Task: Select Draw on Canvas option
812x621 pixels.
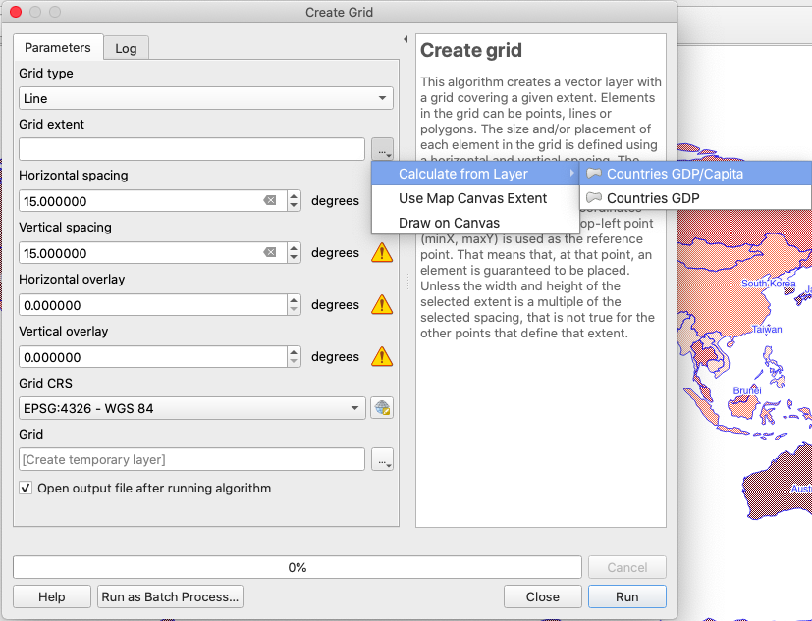Action: coord(449,223)
